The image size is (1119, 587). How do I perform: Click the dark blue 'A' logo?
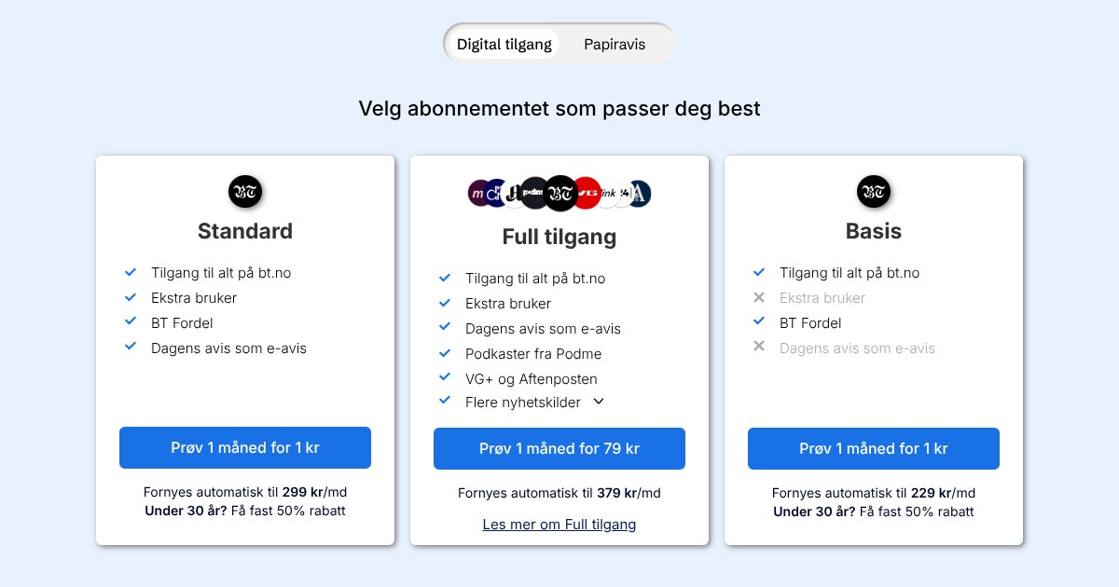pyautogui.click(x=640, y=194)
